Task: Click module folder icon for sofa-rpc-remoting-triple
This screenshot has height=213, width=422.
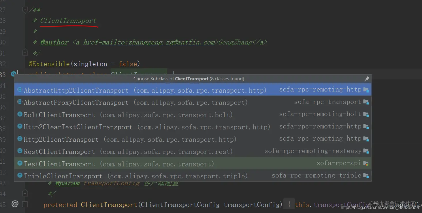Action: click(x=366, y=175)
